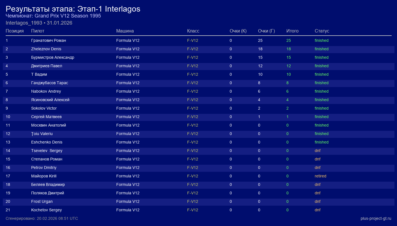Click the Позиция column header

[x=14, y=31]
